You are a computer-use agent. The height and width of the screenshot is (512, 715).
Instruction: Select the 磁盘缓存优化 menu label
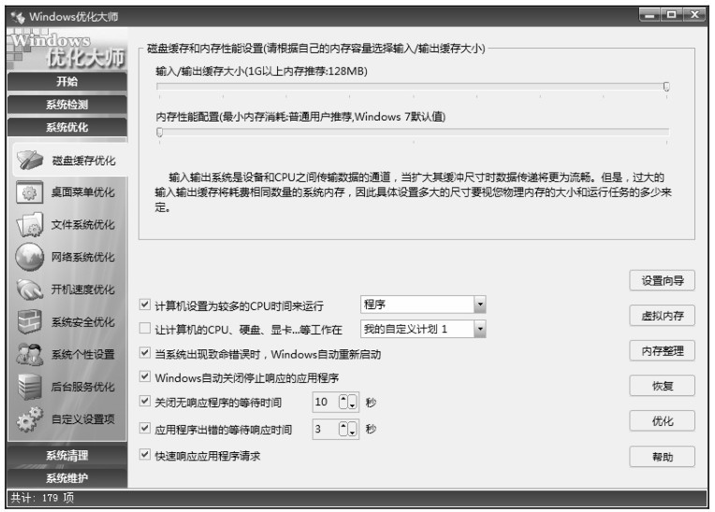[83, 161]
